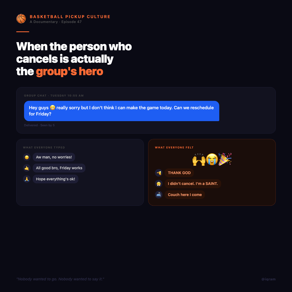The height and width of the screenshot is (292, 292).
Task: Click the 'Hope everything's ok!' reply
Action: [x=55, y=179]
